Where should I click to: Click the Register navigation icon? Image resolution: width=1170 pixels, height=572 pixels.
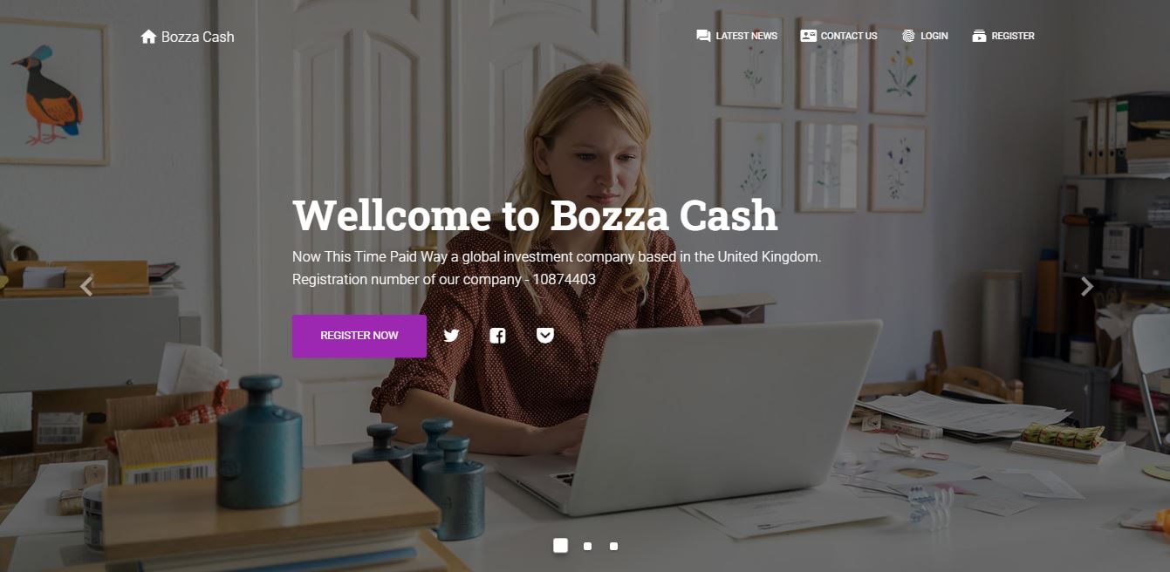[979, 36]
